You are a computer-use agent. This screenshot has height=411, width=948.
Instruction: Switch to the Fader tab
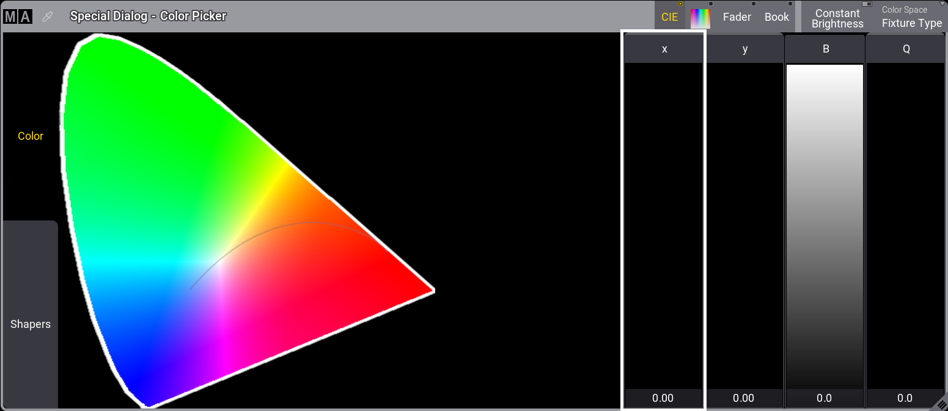tap(737, 16)
